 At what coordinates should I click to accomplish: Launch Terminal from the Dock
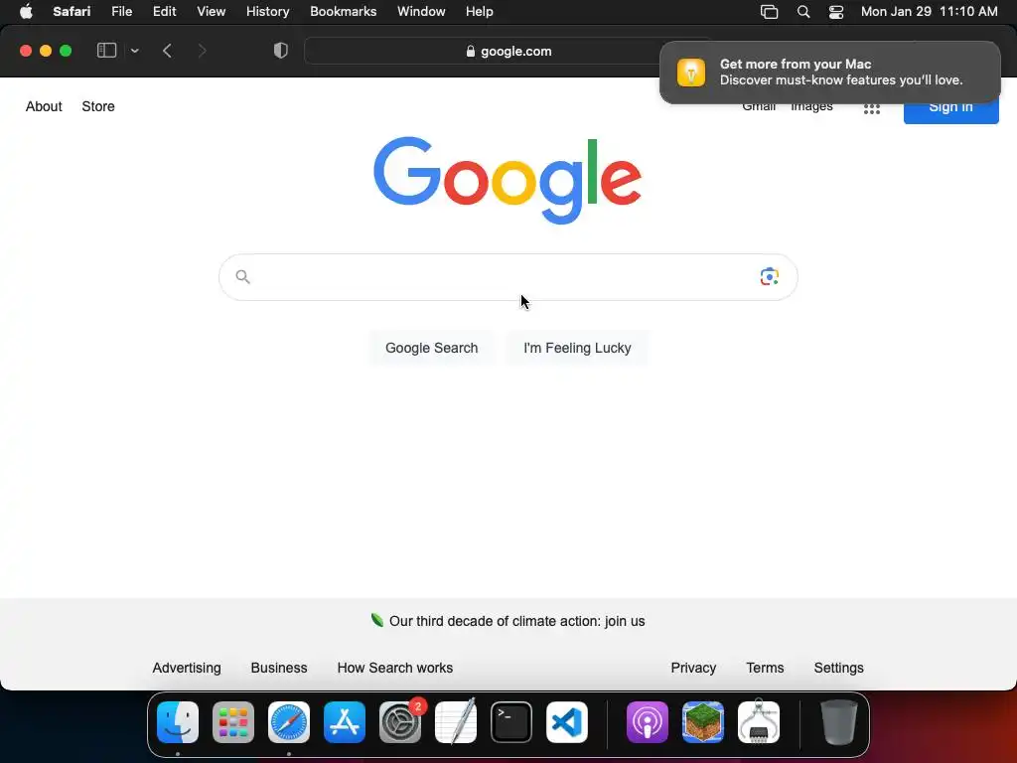(511, 722)
